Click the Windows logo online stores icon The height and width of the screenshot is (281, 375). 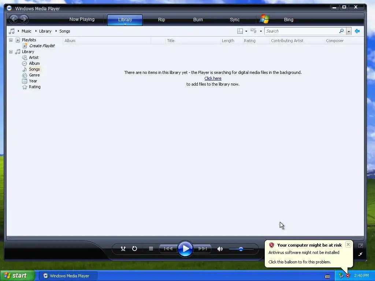point(264,19)
